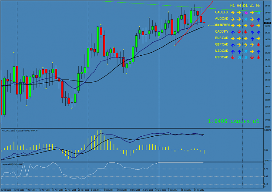272x192 pixels.
Task: Click the CADCHF MN yellow arrow
Action: coord(259,26)
